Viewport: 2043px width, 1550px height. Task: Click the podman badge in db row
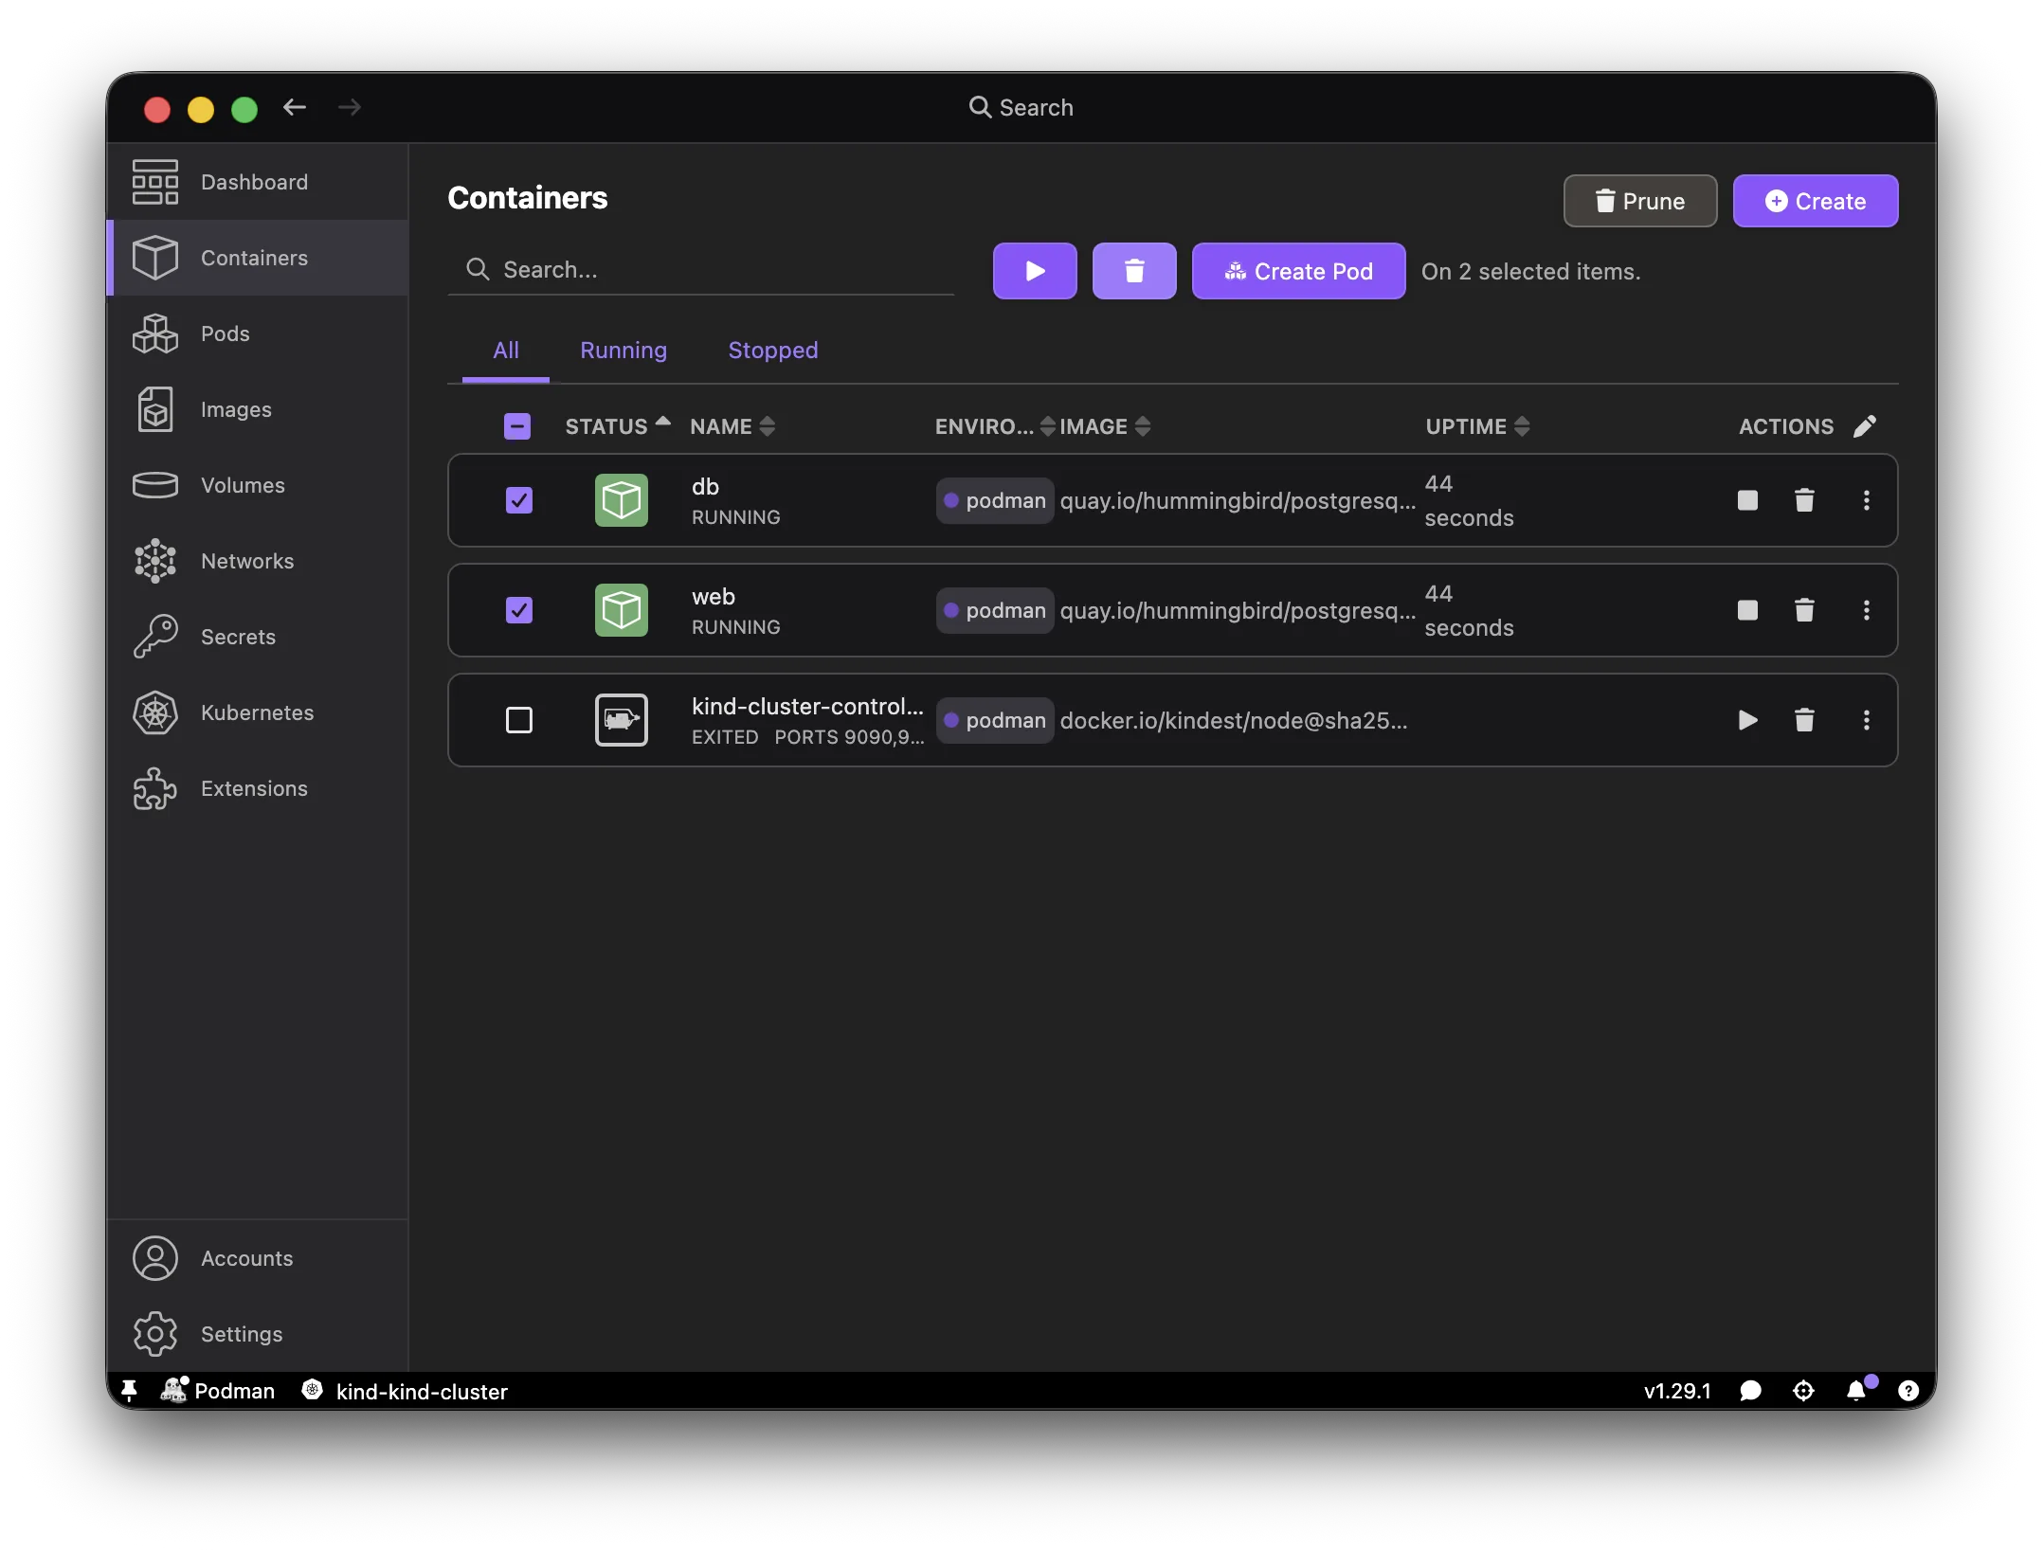click(x=995, y=500)
